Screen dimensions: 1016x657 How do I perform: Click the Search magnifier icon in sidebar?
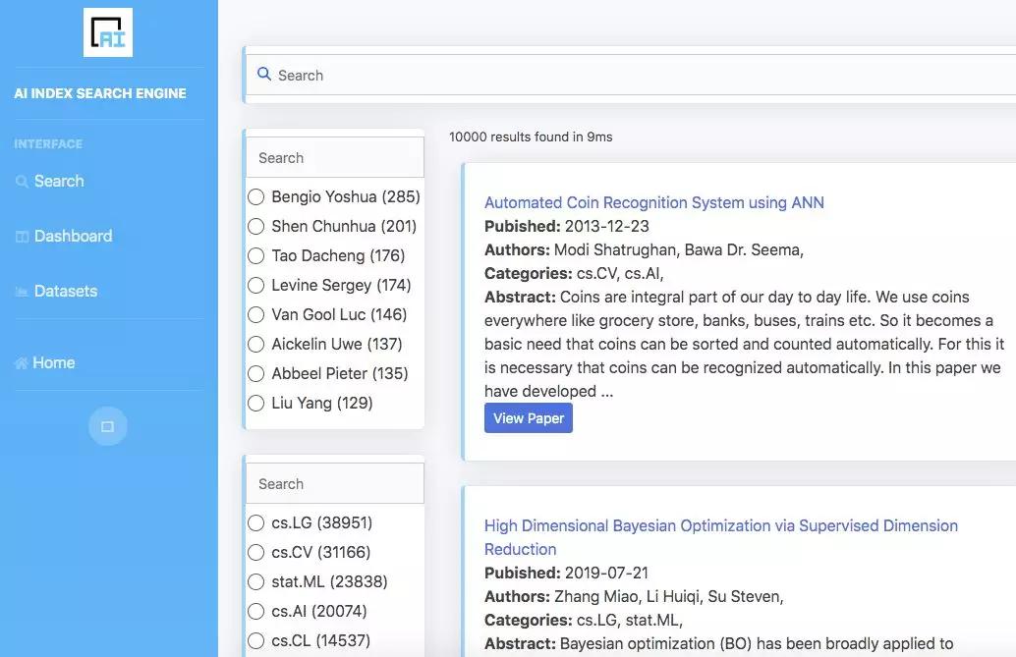pos(22,182)
